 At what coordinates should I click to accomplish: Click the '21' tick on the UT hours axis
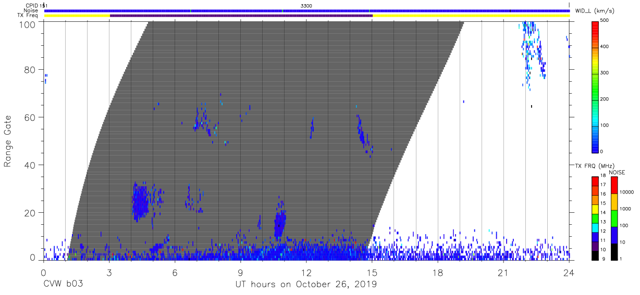[x=503, y=272]
